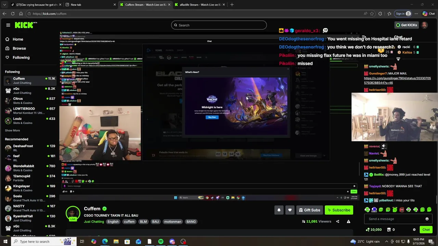The image size is (438, 246).
Task: Click the browser Sign in button
Action: pos(403,14)
